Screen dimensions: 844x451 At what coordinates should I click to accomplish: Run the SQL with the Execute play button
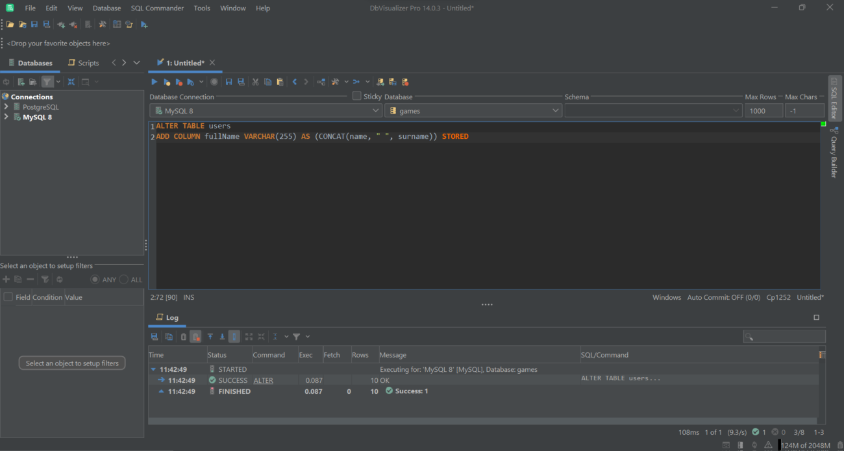click(x=155, y=82)
